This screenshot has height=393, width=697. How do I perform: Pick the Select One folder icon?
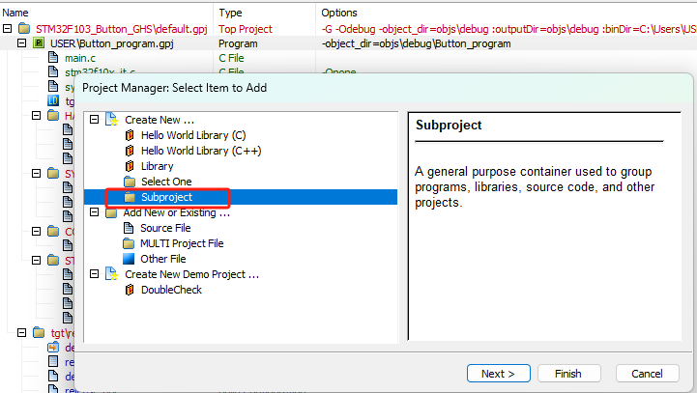[130, 182]
